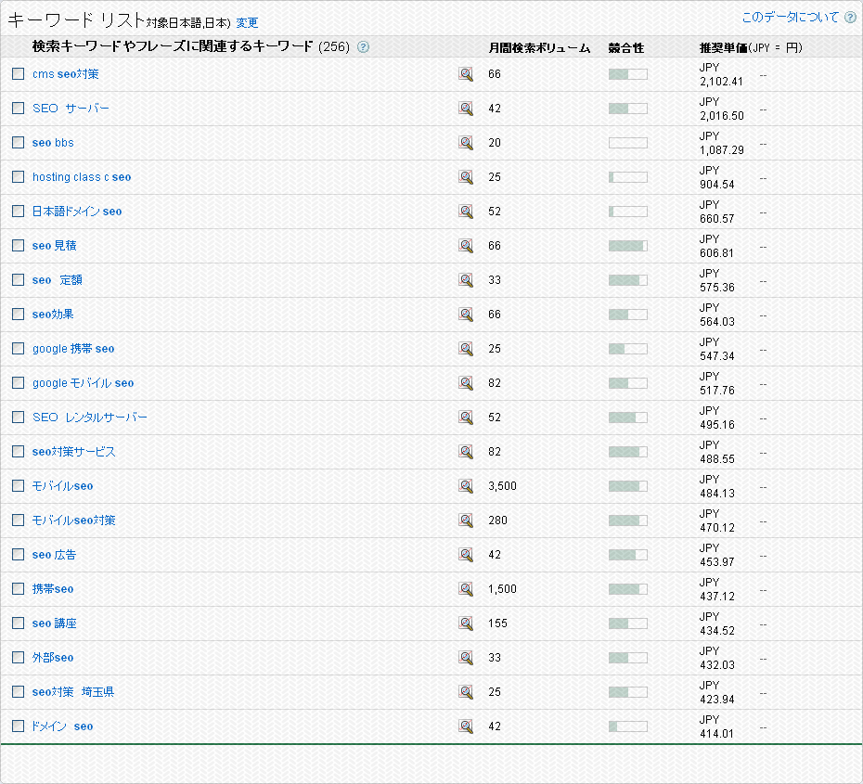
Task: Open help icon next to このデータについて
Action: click(x=850, y=18)
